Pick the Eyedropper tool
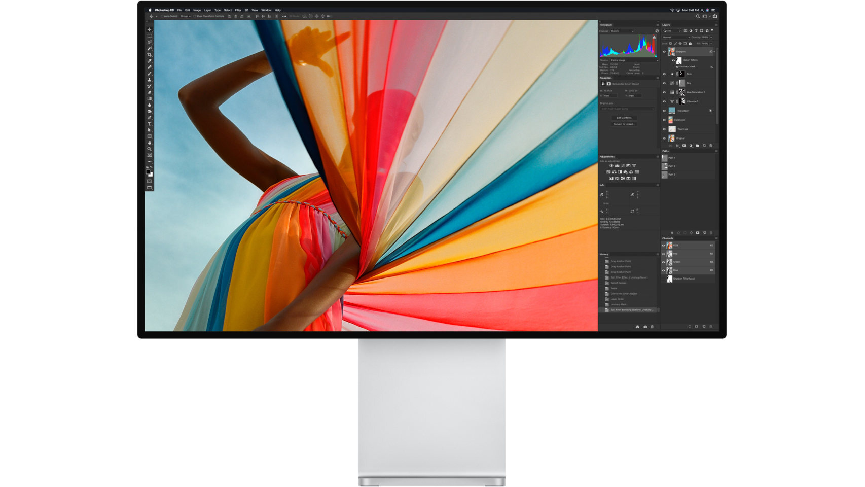 coord(150,59)
